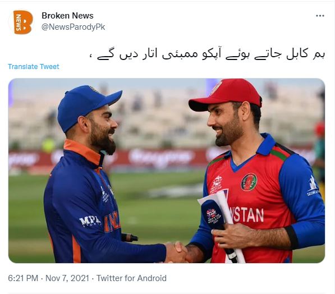Open the attached cricket handshake photo
The width and height of the screenshot is (335, 294).
pyautogui.click(x=167, y=171)
